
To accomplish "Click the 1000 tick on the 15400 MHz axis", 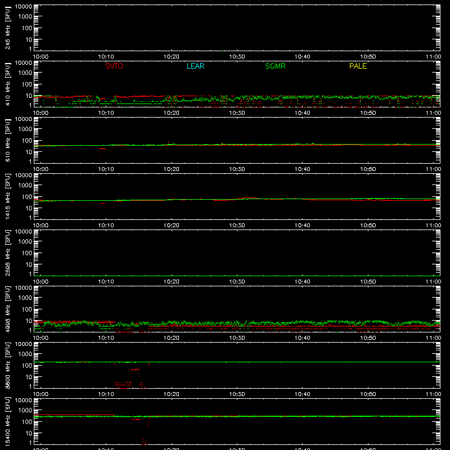I will click(25, 410).
